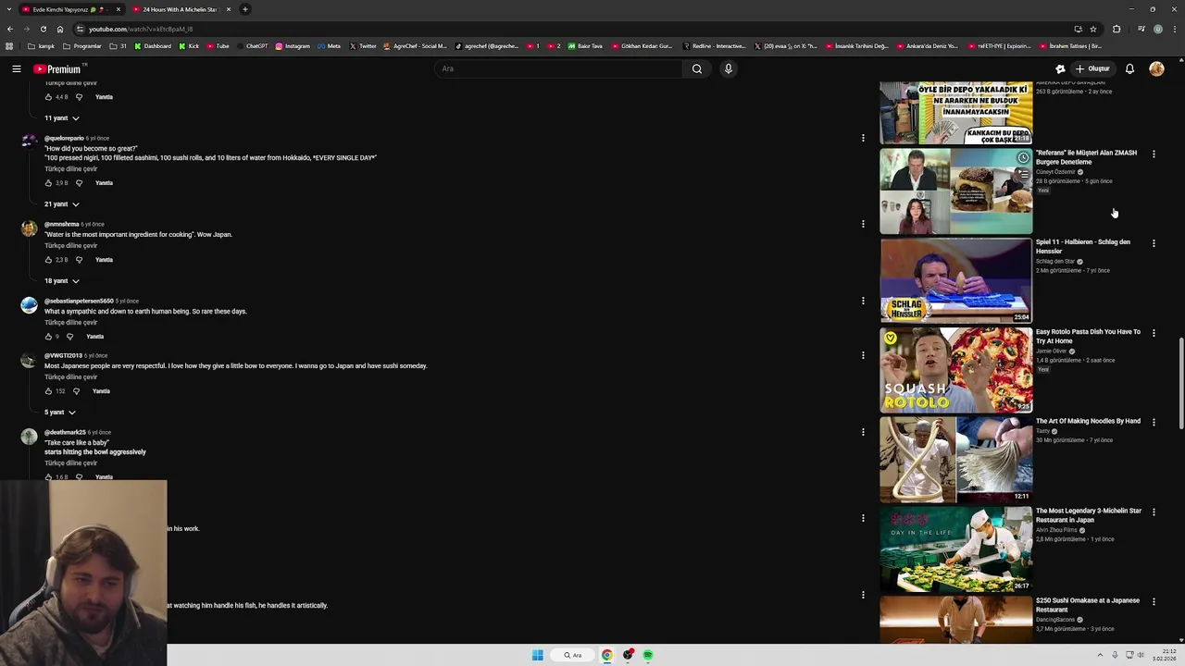This screenshot has height=666, width=1185.
Task: Expand the 18 yanıt replies
Action: tap(62, 281)
